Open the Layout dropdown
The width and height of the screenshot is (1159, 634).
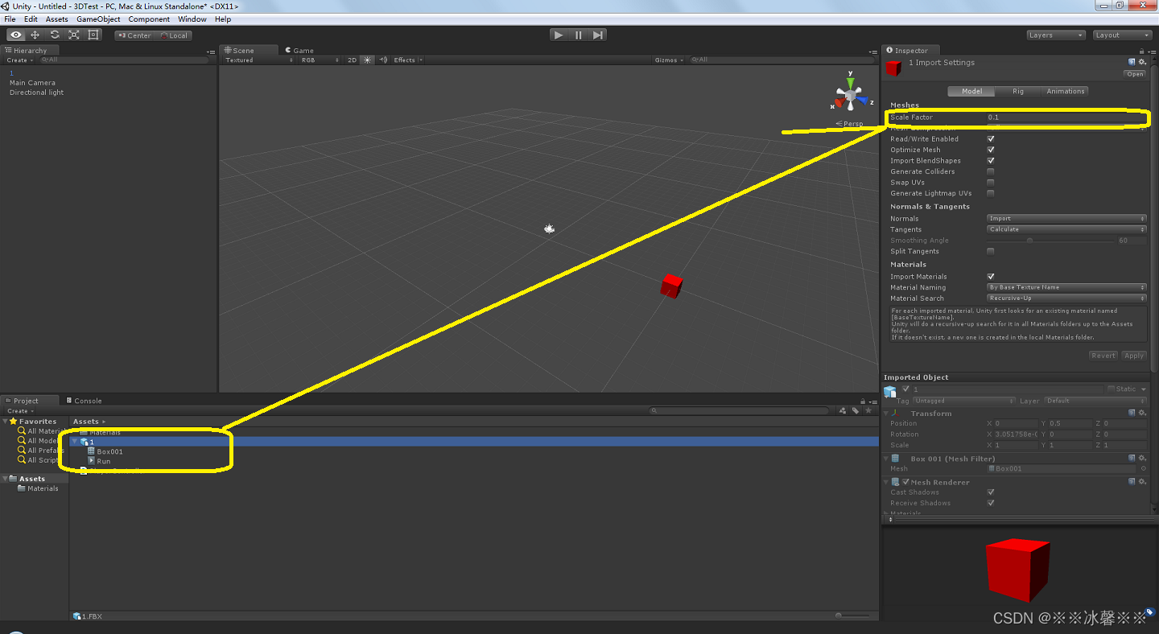click(1123, 35)
